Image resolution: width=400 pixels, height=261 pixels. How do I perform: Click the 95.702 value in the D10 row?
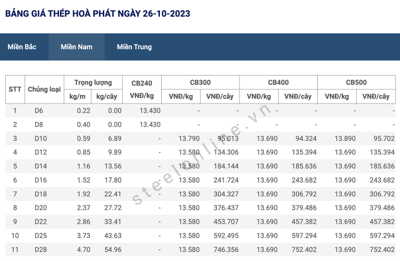point(384,139)
